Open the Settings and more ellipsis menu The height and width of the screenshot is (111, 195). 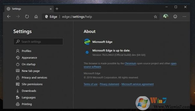[184, 17]
